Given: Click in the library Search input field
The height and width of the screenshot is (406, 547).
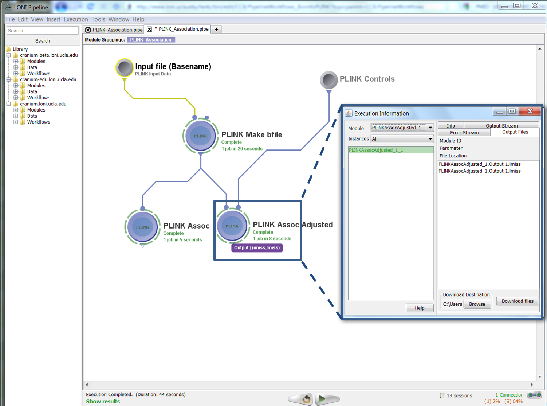Looking at the screenshot, I should tap(43, 30).
